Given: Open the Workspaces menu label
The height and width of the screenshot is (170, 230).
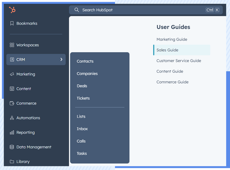Looking at the screenshot, I should [28, 45].
